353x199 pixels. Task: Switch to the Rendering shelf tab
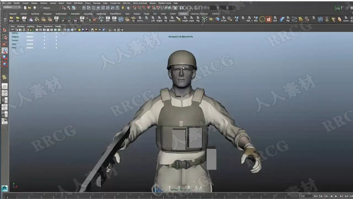click(101, 14)
